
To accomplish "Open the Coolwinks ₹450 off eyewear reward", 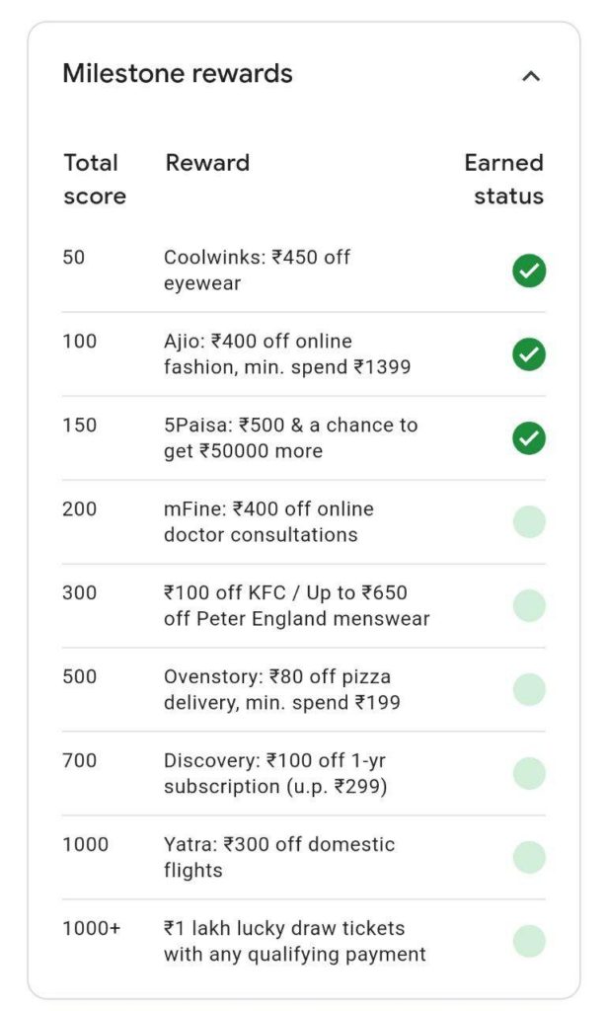I will [257, 271].
